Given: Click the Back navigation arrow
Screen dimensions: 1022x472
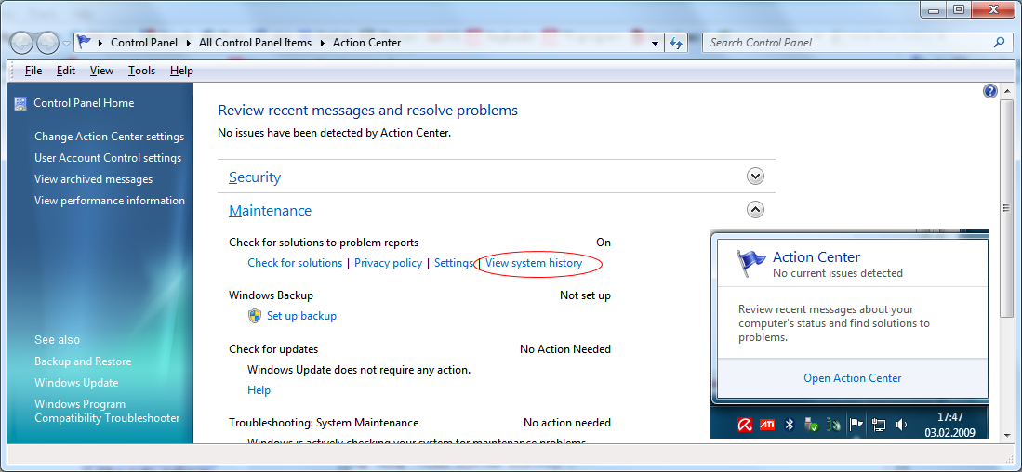Looking at the screenshot, I should (21, 43).
